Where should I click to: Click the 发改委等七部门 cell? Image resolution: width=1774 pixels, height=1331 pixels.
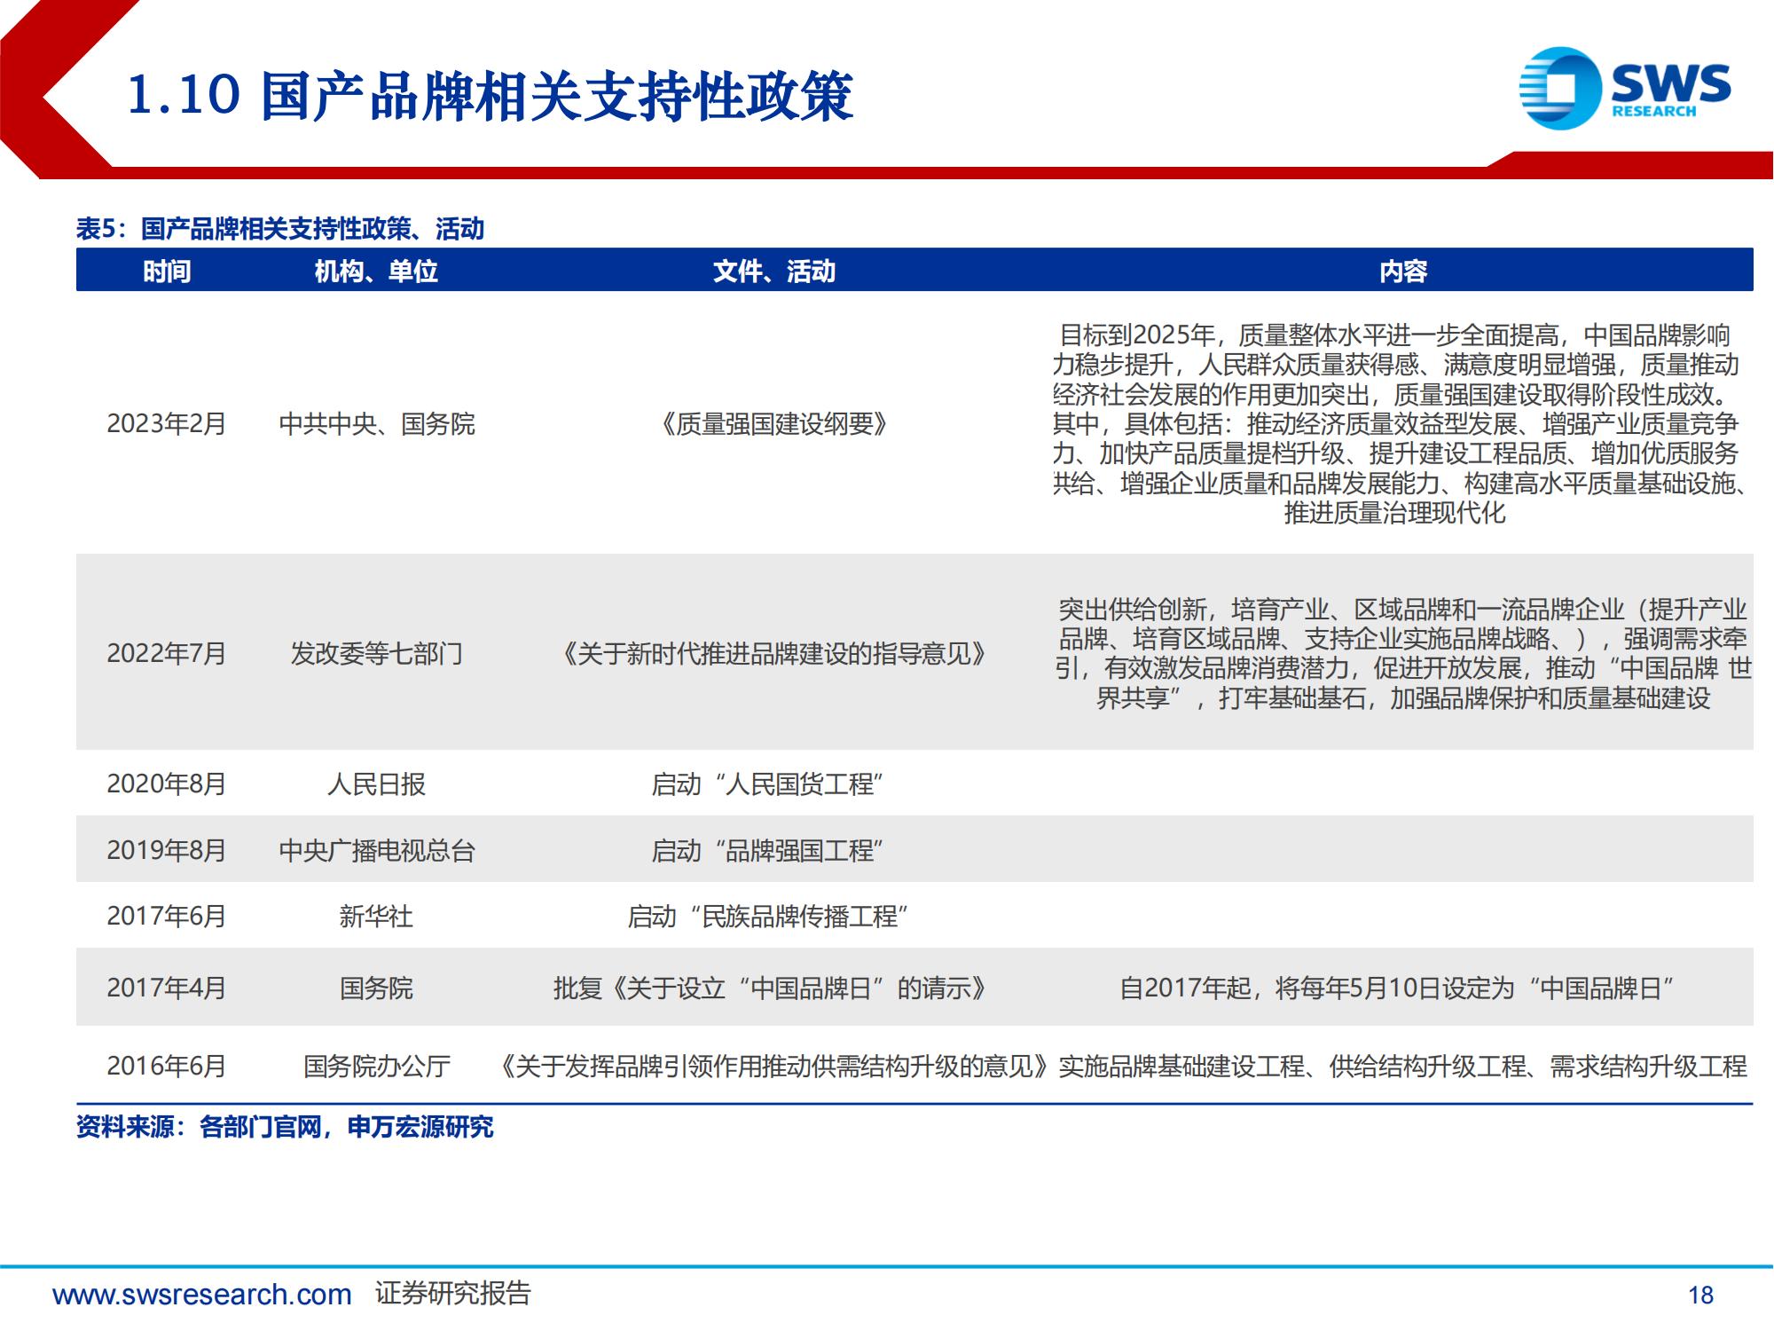tap(376, 654)
